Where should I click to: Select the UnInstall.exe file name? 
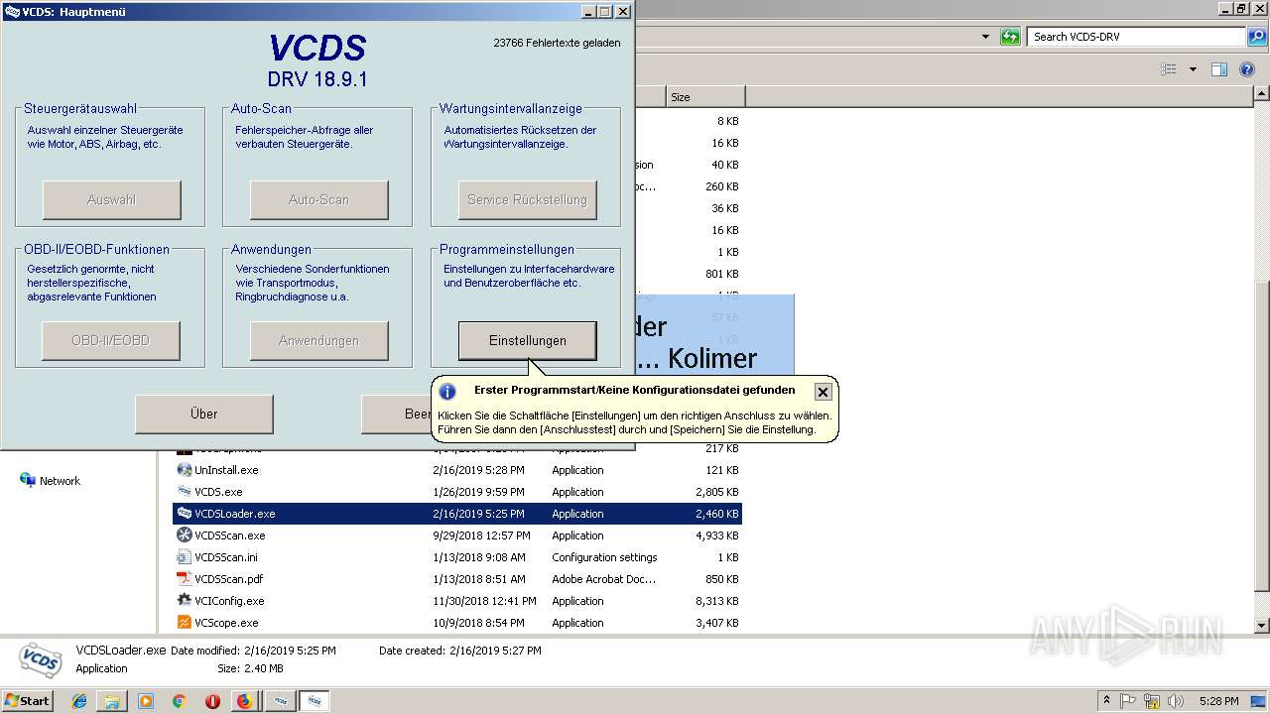226,470
